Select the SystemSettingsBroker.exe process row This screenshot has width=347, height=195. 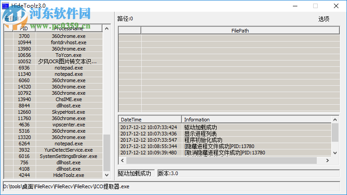[x=53, y=156]
